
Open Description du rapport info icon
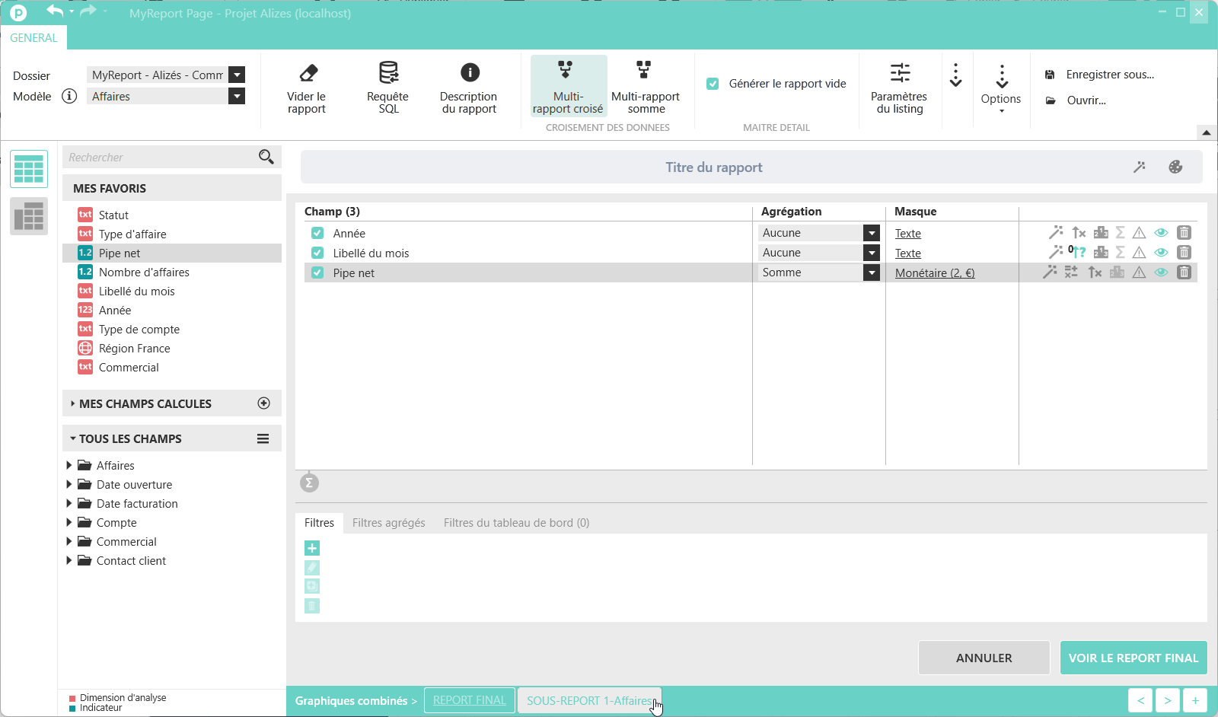470,72
